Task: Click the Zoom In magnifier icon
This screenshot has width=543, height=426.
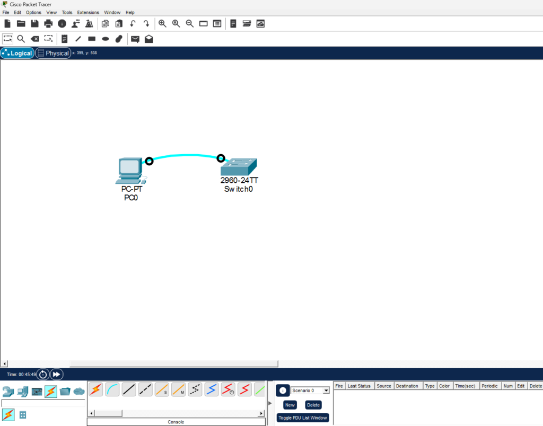Action: point(162,24)
